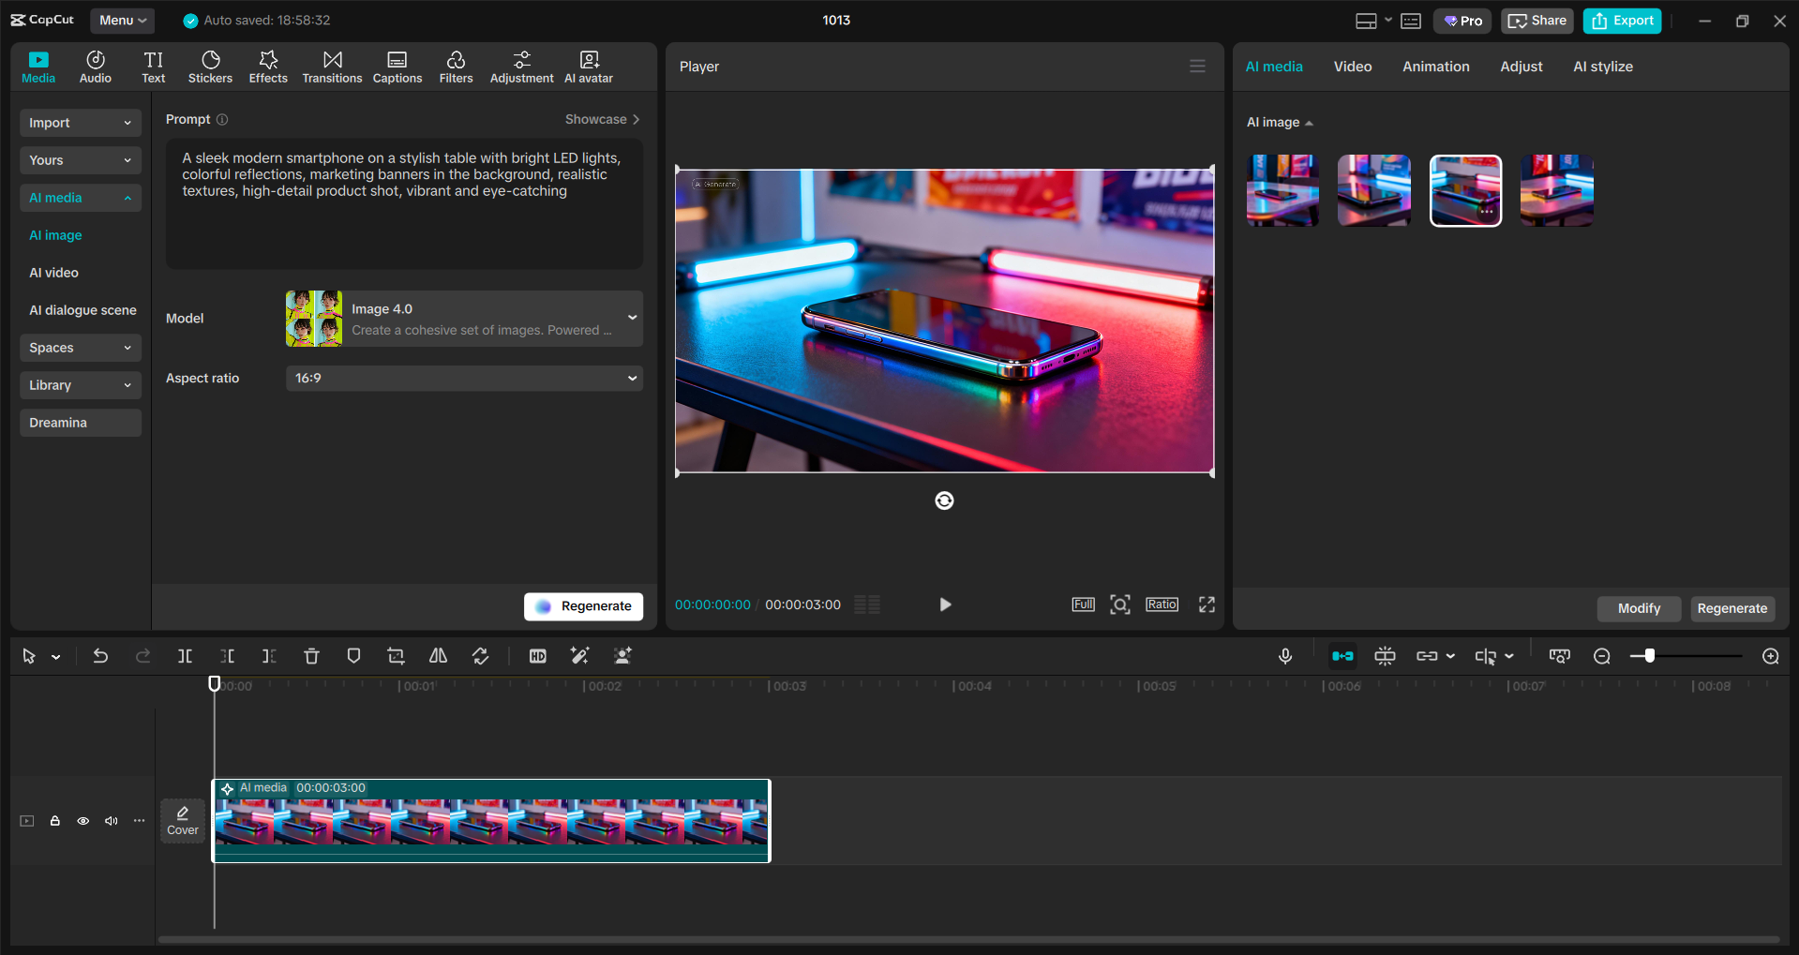1799x955 pixels.
Task: Click the AI avatar icon
Action: point(588,66)
